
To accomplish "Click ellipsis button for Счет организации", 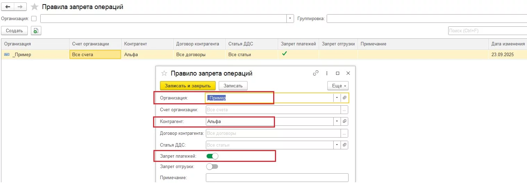I will coord(344,110).
